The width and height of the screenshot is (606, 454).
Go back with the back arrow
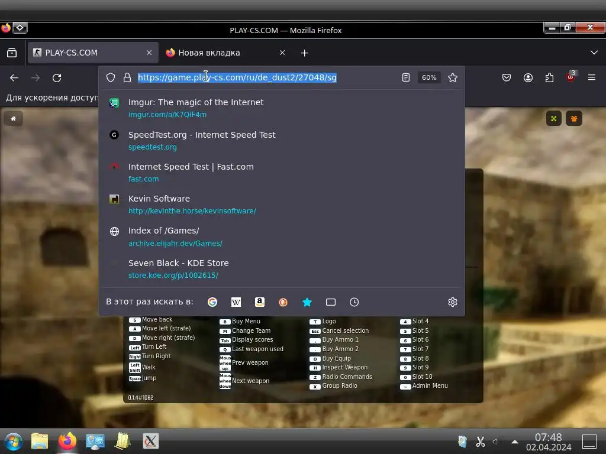click(x=14, y=78)
